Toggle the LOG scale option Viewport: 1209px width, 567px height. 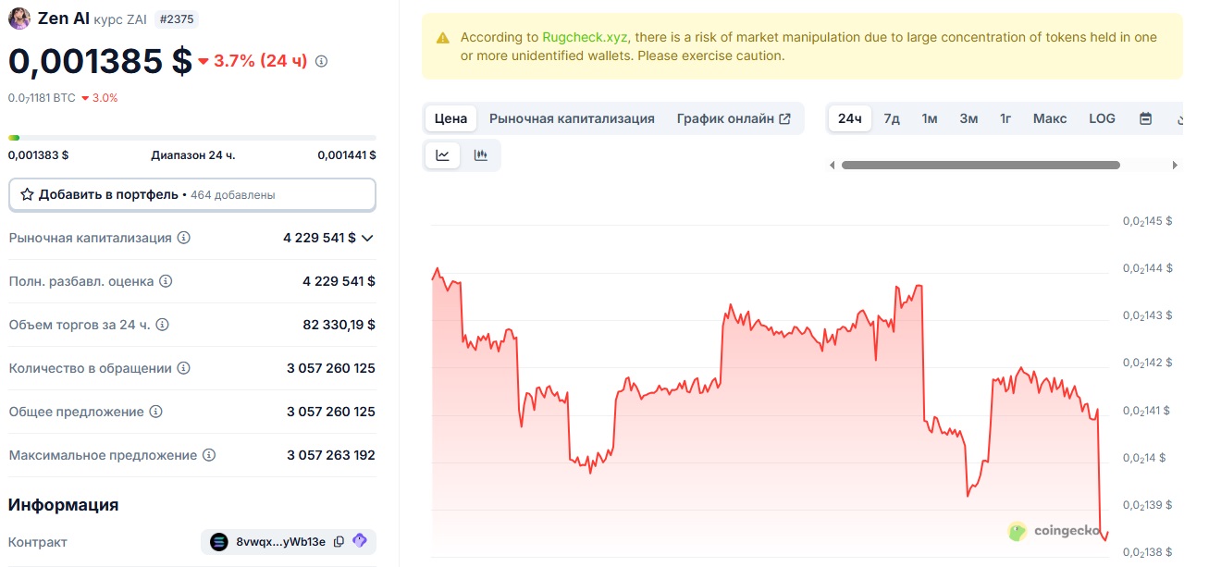tap(1102, 118)
